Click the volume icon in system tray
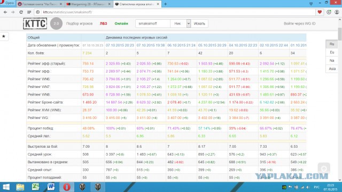This screenshot has width=342, height=192. [x=308, y=187]
